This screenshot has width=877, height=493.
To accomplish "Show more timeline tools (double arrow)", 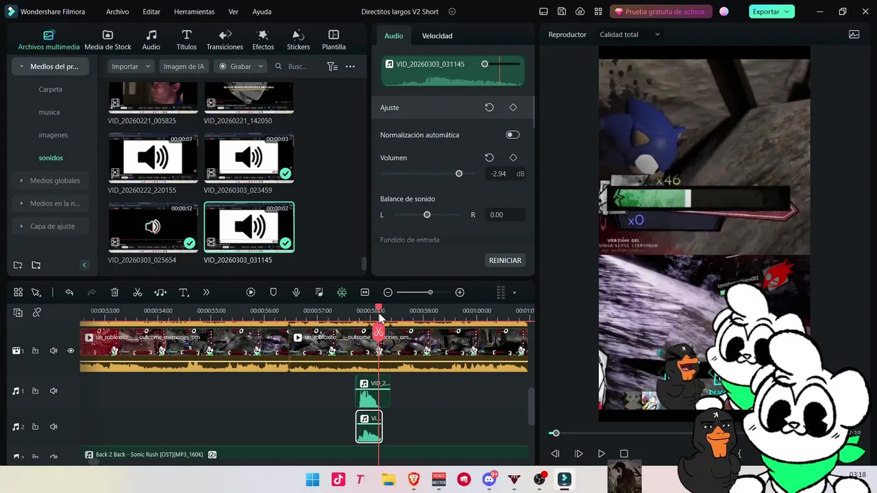I will [206, 292].
